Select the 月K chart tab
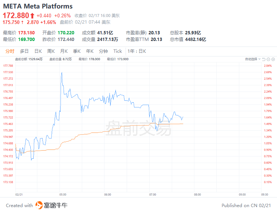The width and height of the screenshot is (277, 213). tap(64, 51)
